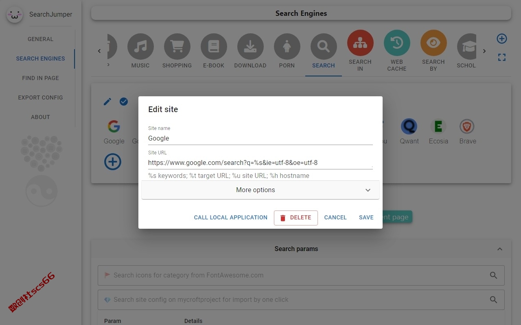
Task: Click search magnifier in FontAwesome icons field
Action: pyautogui.click(x=493, y=275)
